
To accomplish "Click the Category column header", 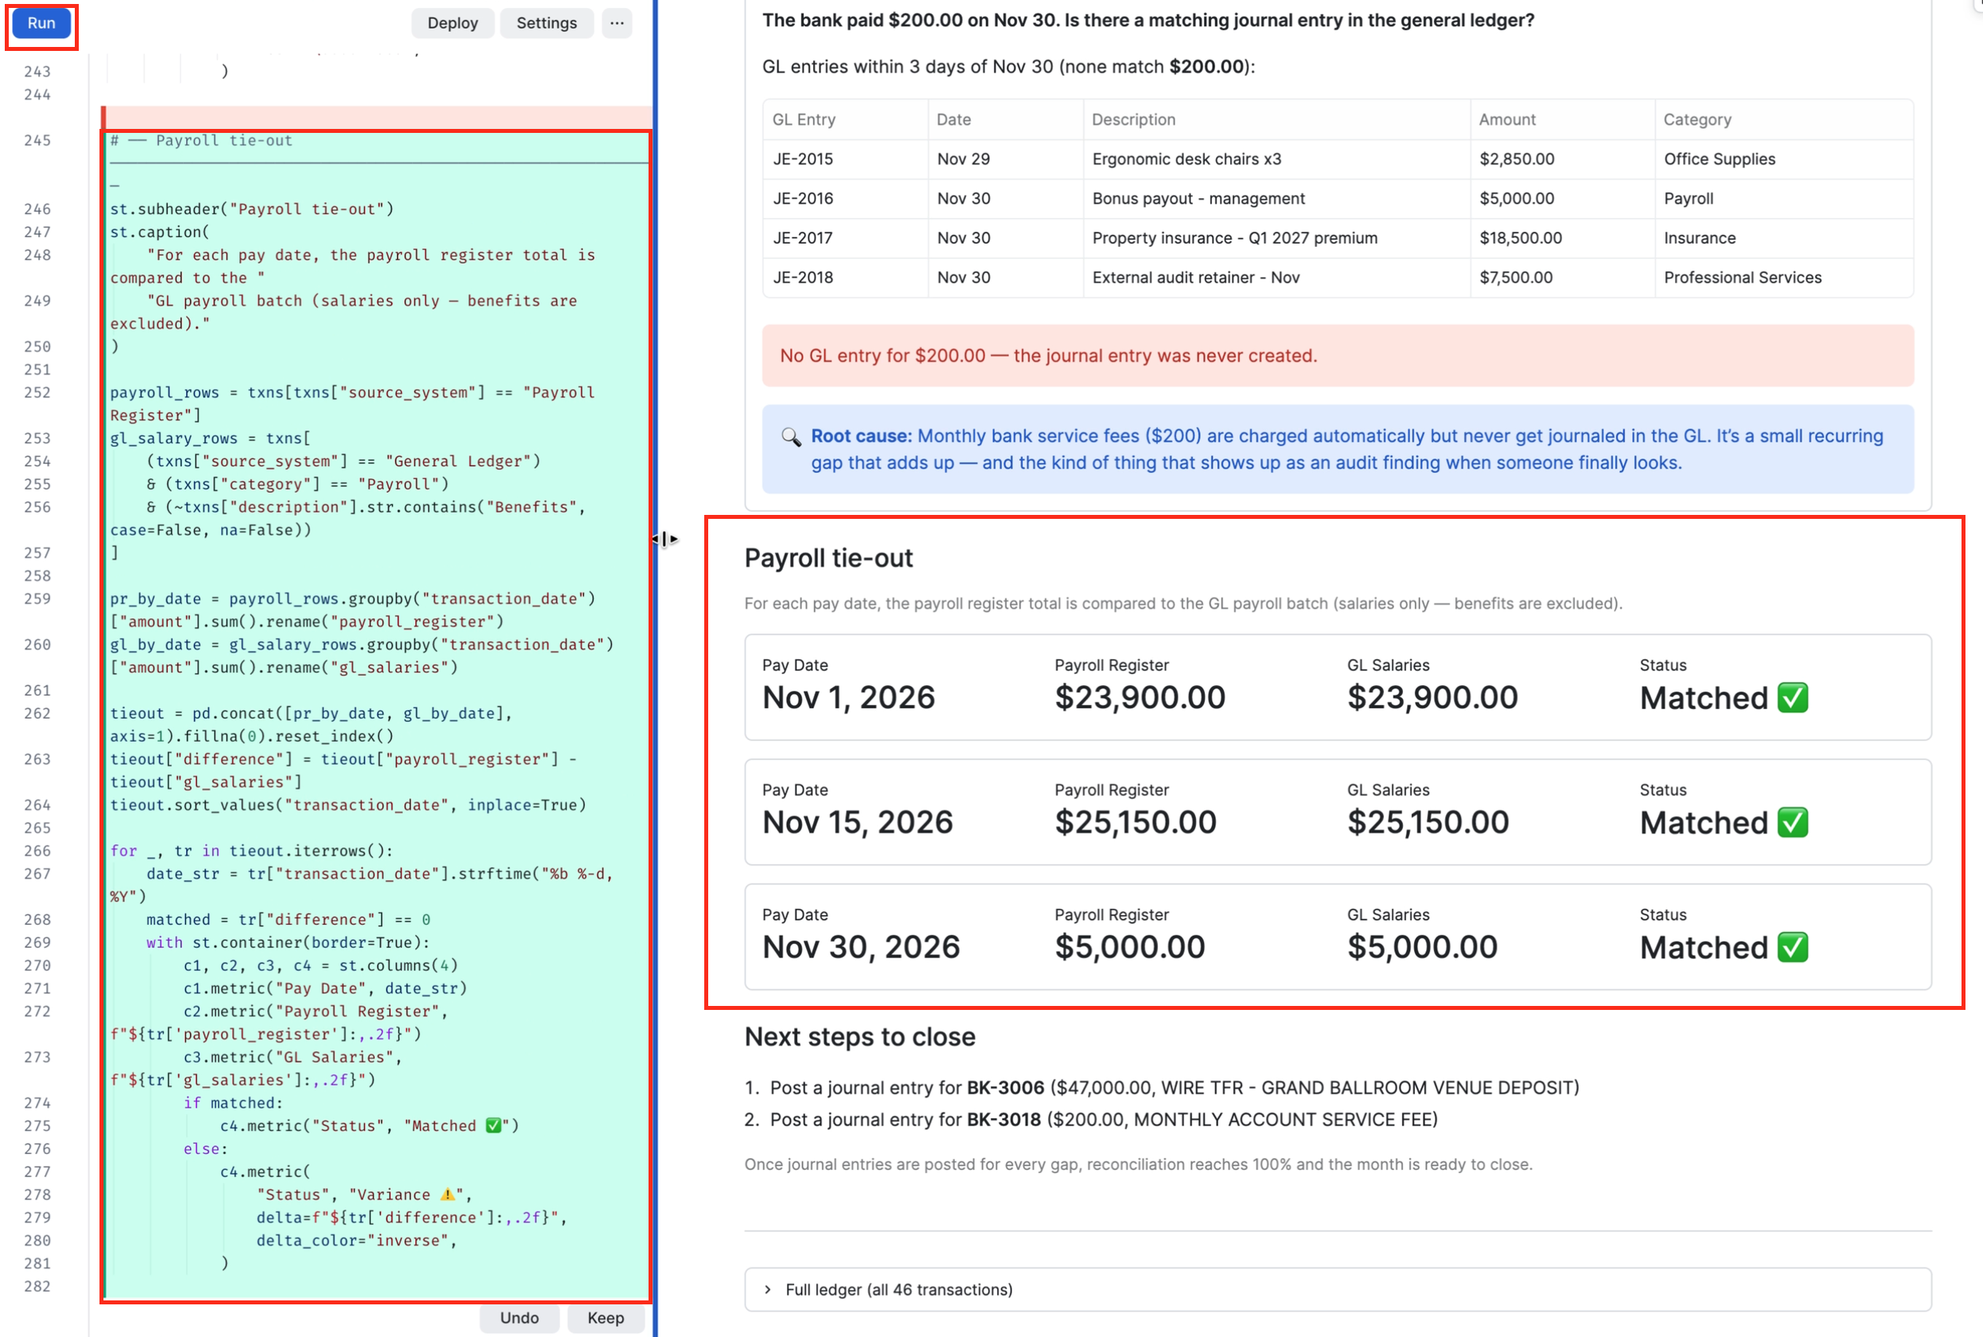I will coord(1697,119).
